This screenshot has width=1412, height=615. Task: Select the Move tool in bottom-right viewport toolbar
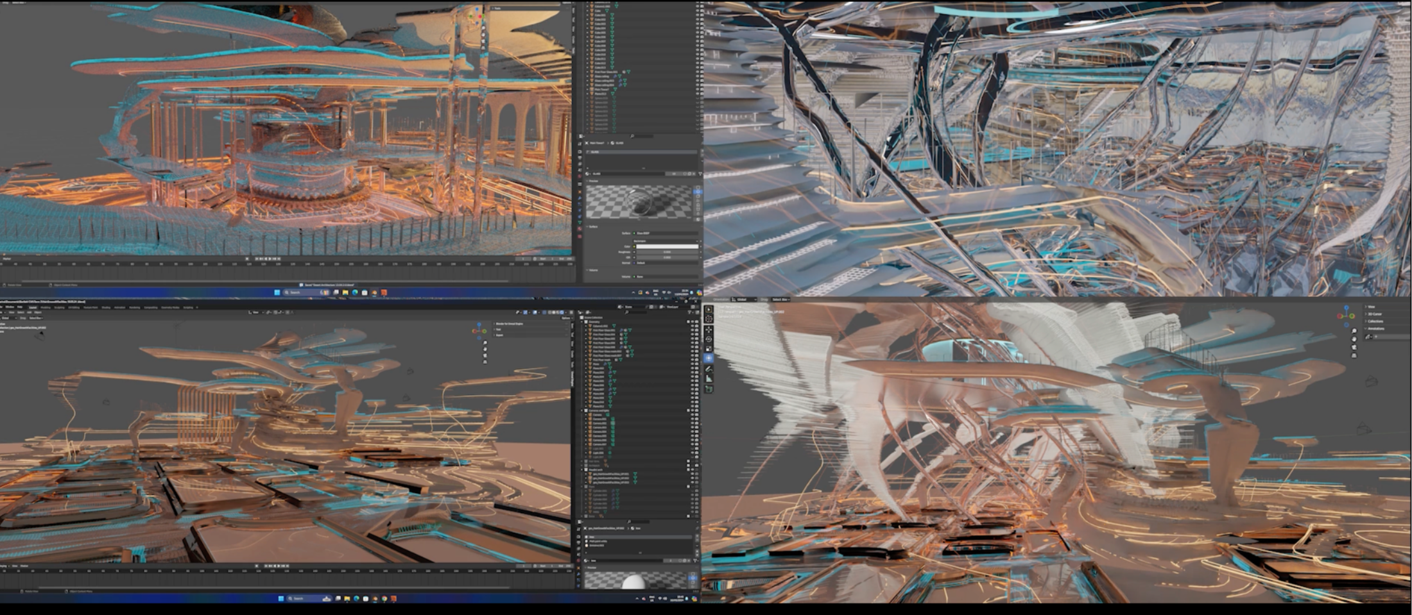tap(709, 329)
